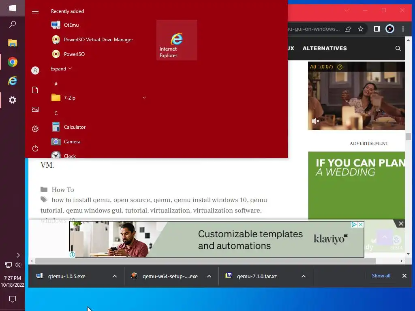The width and height of the screenshot is (415, 311).
Task: Expand qtemu-1.0.5.exe download options
Action: pos(115,276)
